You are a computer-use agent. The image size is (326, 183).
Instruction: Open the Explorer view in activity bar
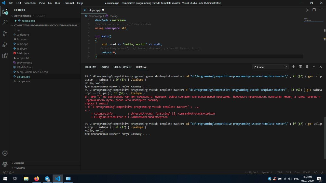click(5, 11)
